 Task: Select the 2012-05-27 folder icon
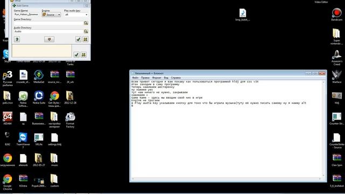pyautogui.click(x=39, y=160)
